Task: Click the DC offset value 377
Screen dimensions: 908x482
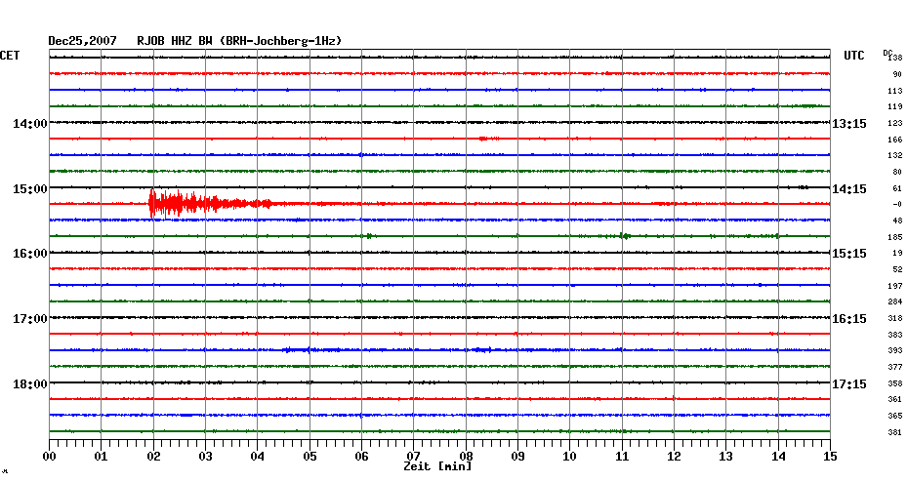Action: (895, 367)
